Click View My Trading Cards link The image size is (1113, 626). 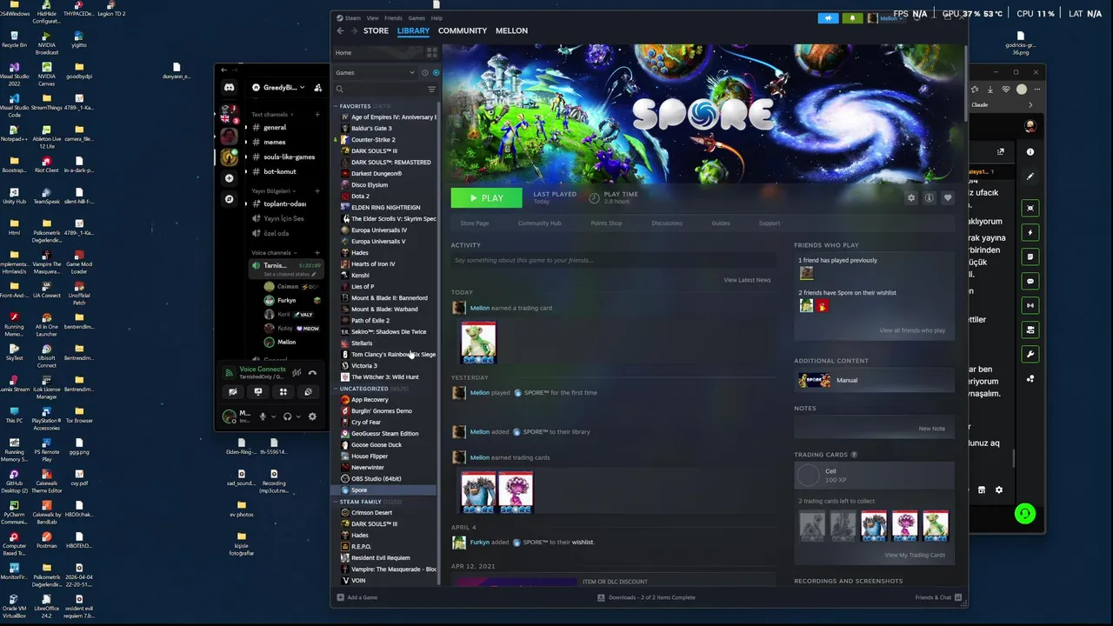(x=915, y=555)
